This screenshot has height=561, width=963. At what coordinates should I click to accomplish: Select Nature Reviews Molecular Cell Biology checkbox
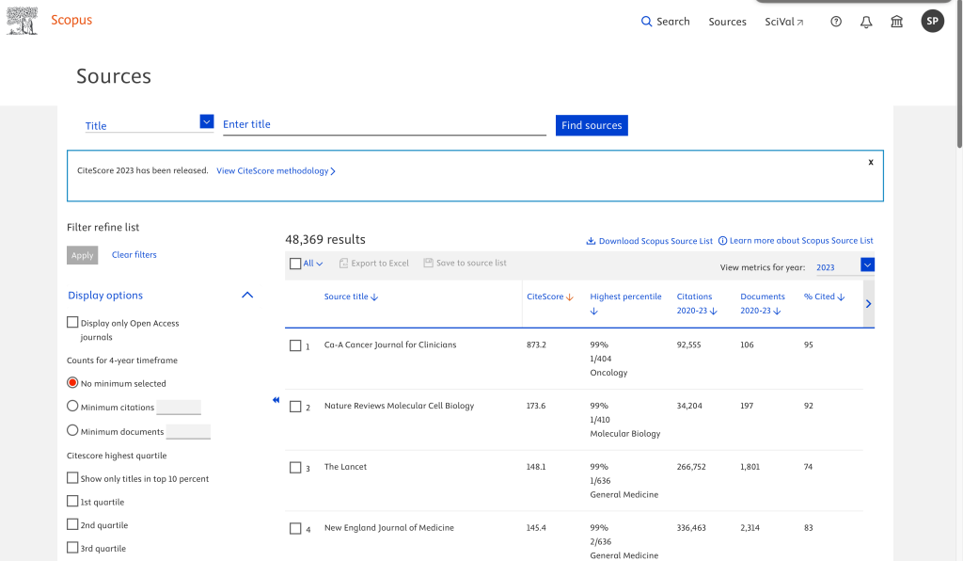[x=295, y=406]
